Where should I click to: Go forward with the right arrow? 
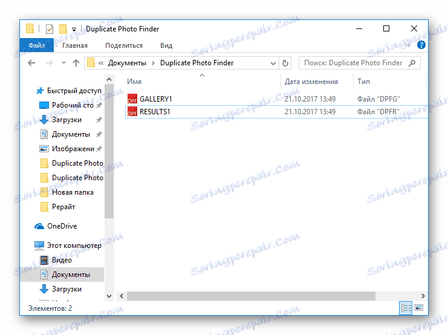pyautogui.click(x=50, y=63)
